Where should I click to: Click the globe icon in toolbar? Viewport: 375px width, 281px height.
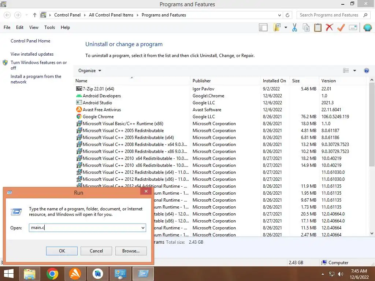pos(367,27)
